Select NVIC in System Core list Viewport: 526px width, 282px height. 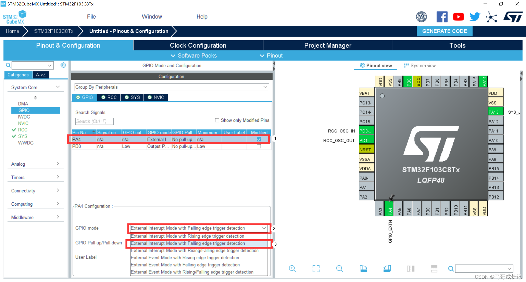23,123
